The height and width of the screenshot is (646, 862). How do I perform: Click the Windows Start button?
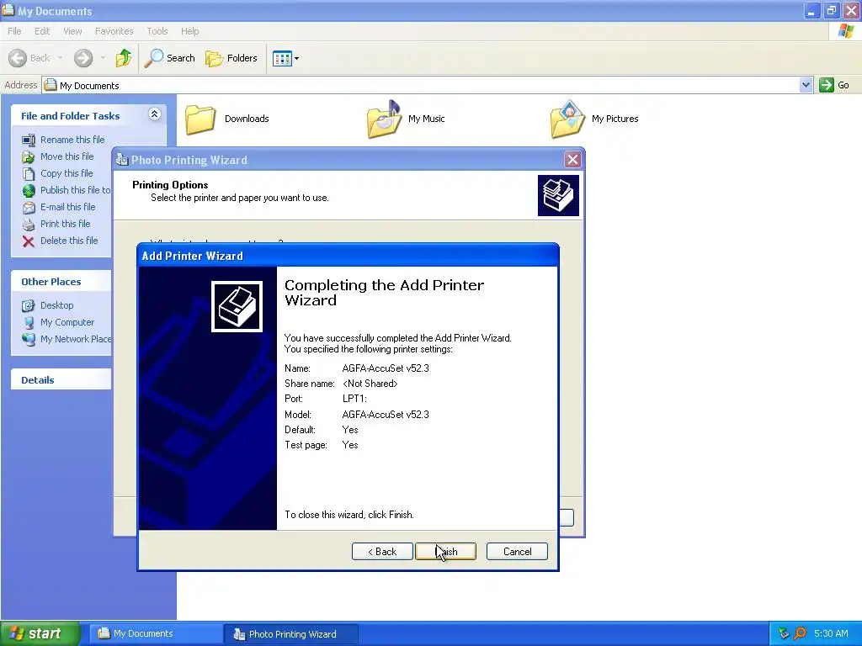point(40,633)
